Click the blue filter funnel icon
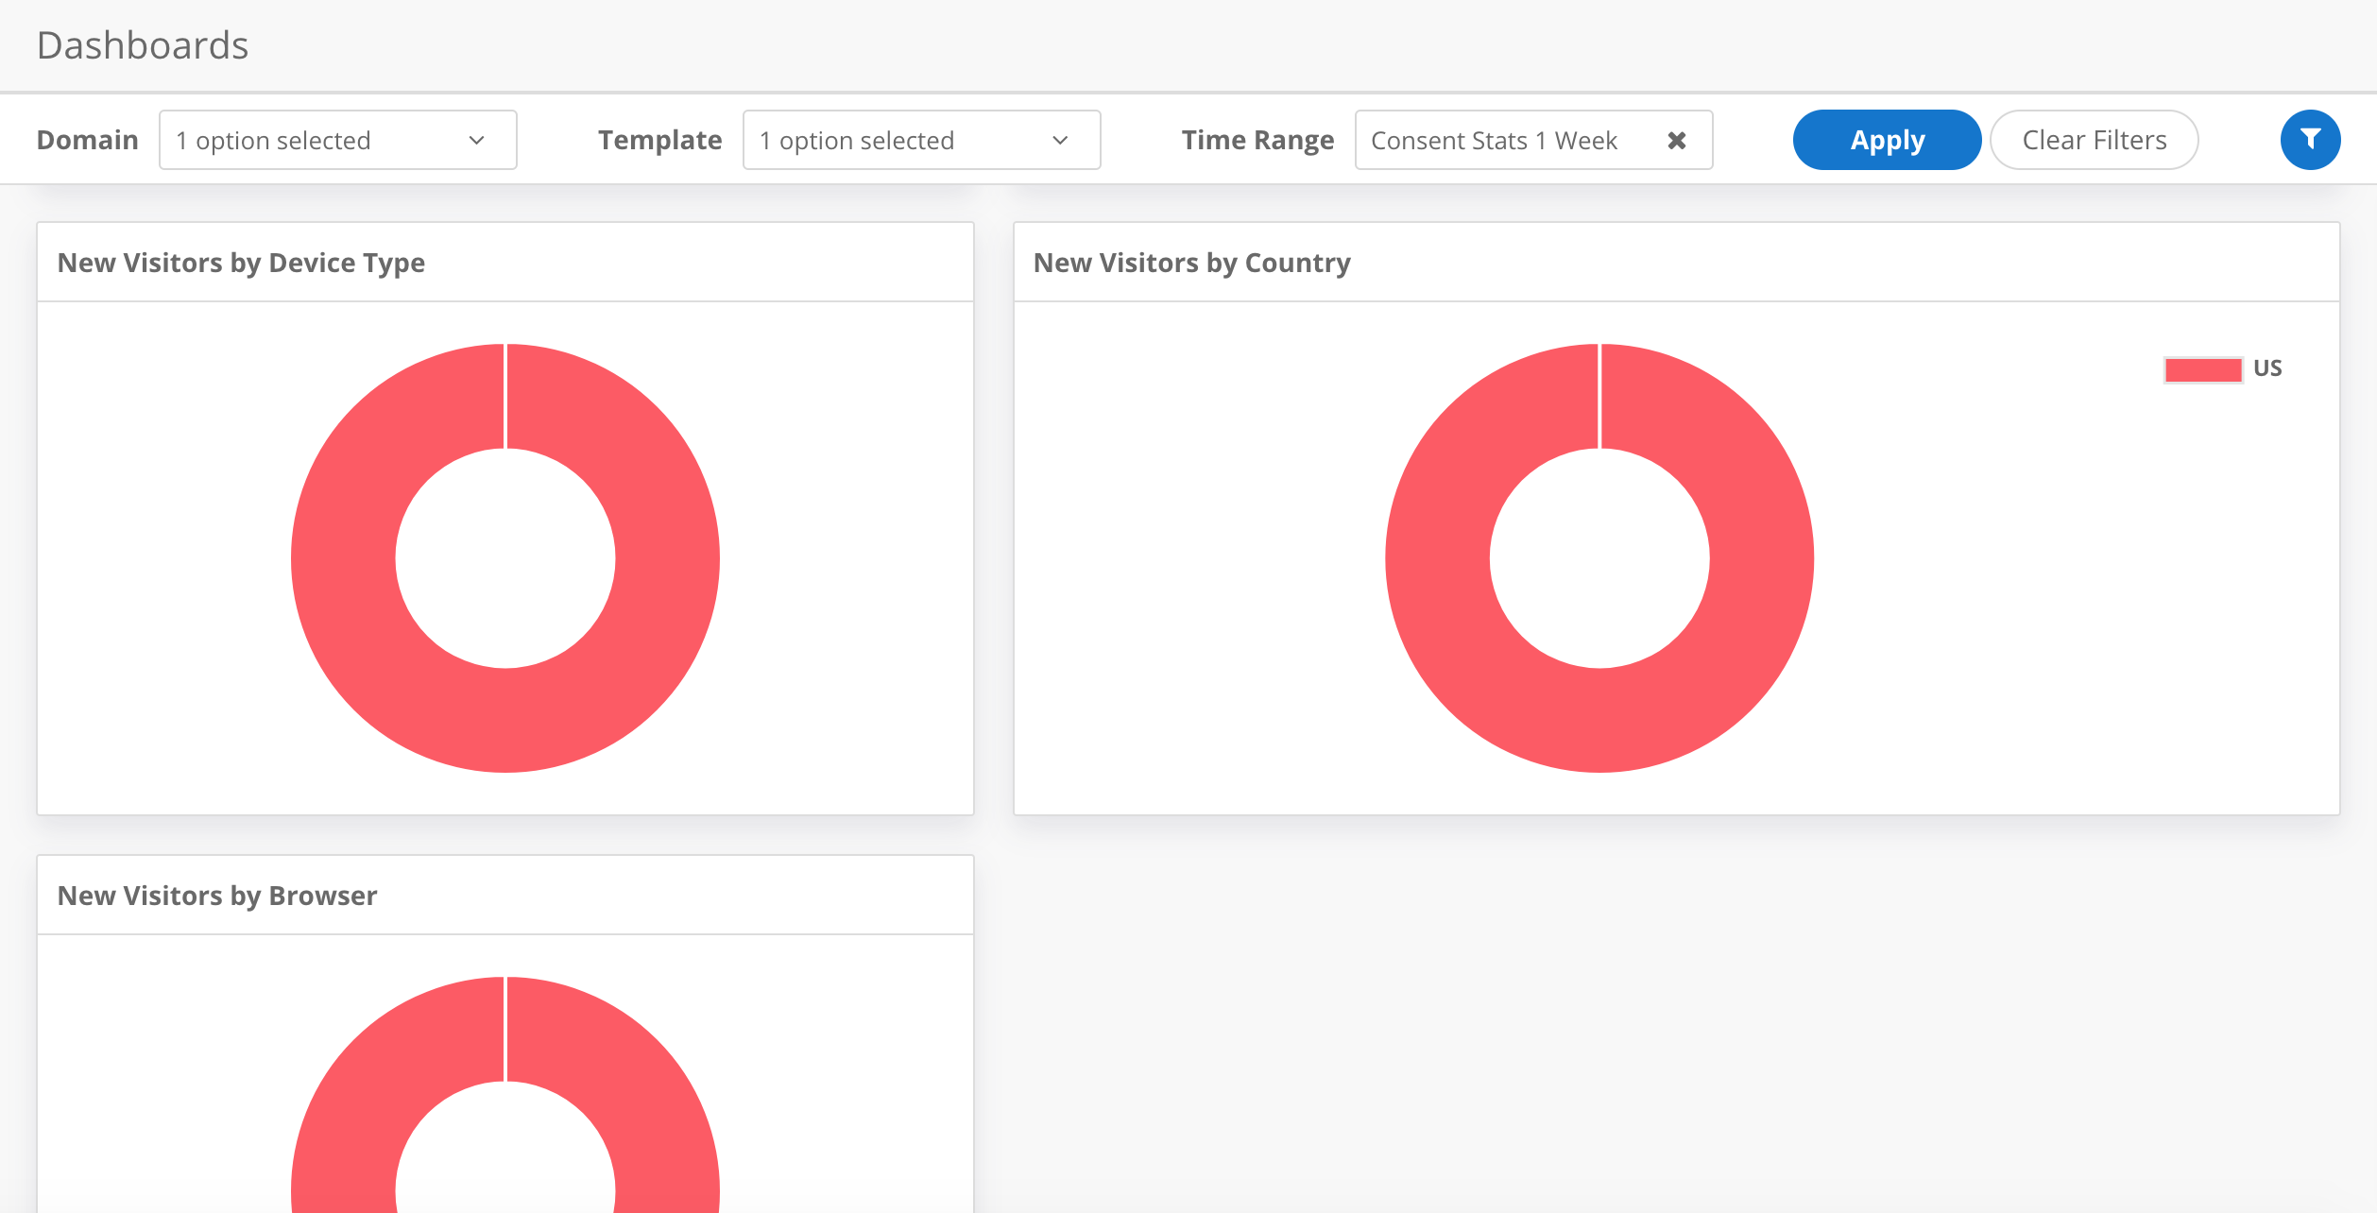 (2310, 140)
